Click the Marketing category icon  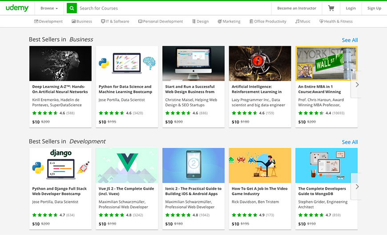coord(220,21)
